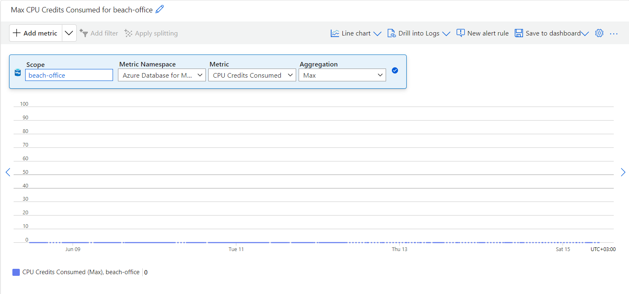The height and width of the screenshot is (294, 629).
Task: Click the Add filter funnel icon
Action: [x=84, y=33]
